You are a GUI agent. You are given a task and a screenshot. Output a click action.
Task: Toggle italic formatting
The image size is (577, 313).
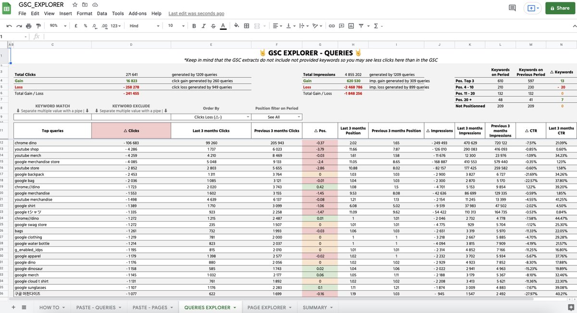click(203, 26)
